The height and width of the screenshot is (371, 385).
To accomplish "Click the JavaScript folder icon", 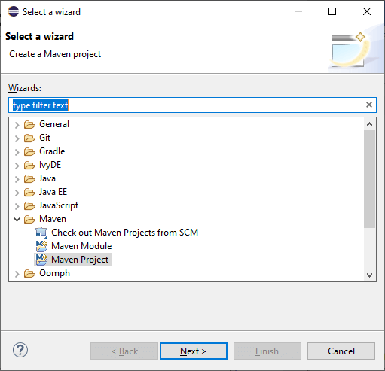I will (x=29, y=205).
